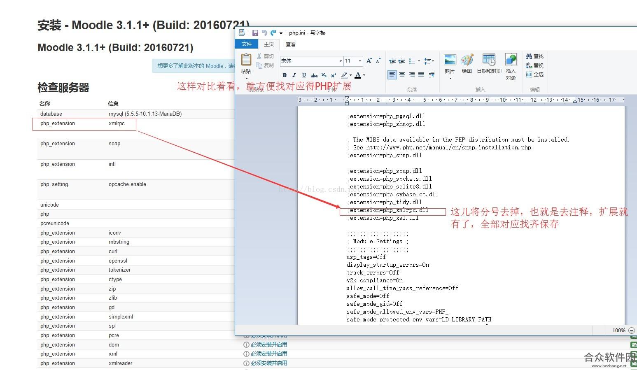The width and height of the screenshot is (637, 370).
Task: Find text using 查找
Action: point(534,56)
